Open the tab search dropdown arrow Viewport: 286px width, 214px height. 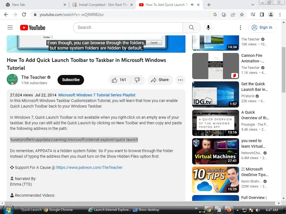(x=252, y=5)
